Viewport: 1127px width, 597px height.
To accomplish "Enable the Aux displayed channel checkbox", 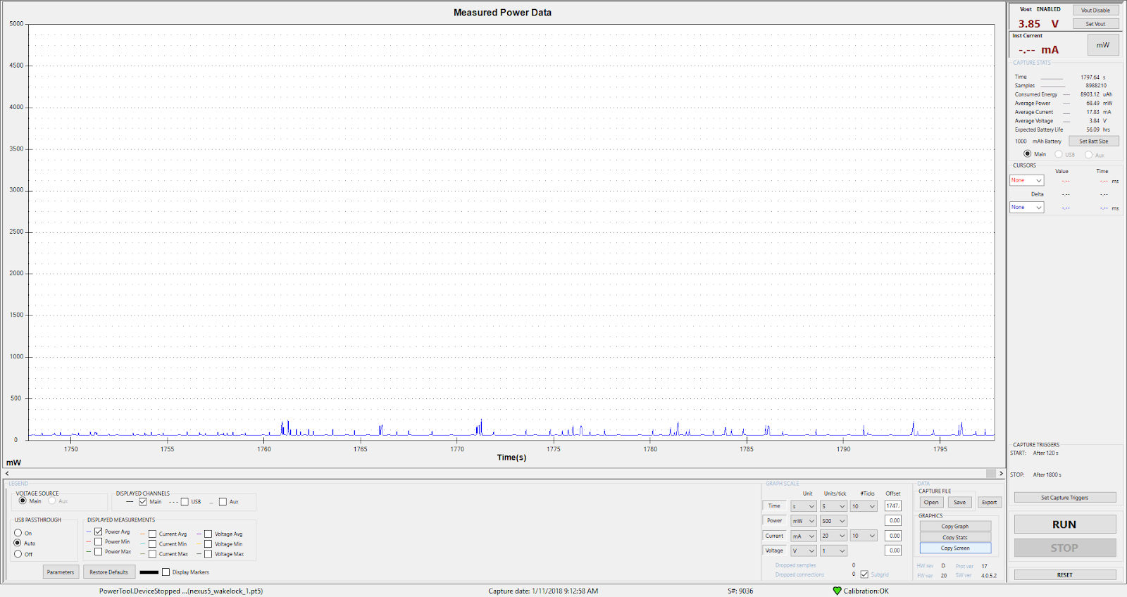I will [x=223, y=502].
